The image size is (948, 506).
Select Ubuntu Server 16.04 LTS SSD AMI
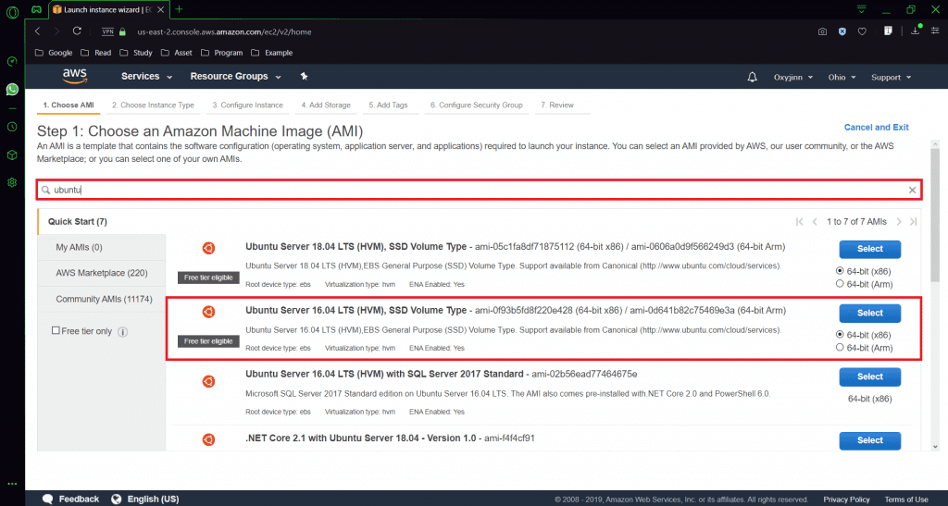tap(869, 313)
